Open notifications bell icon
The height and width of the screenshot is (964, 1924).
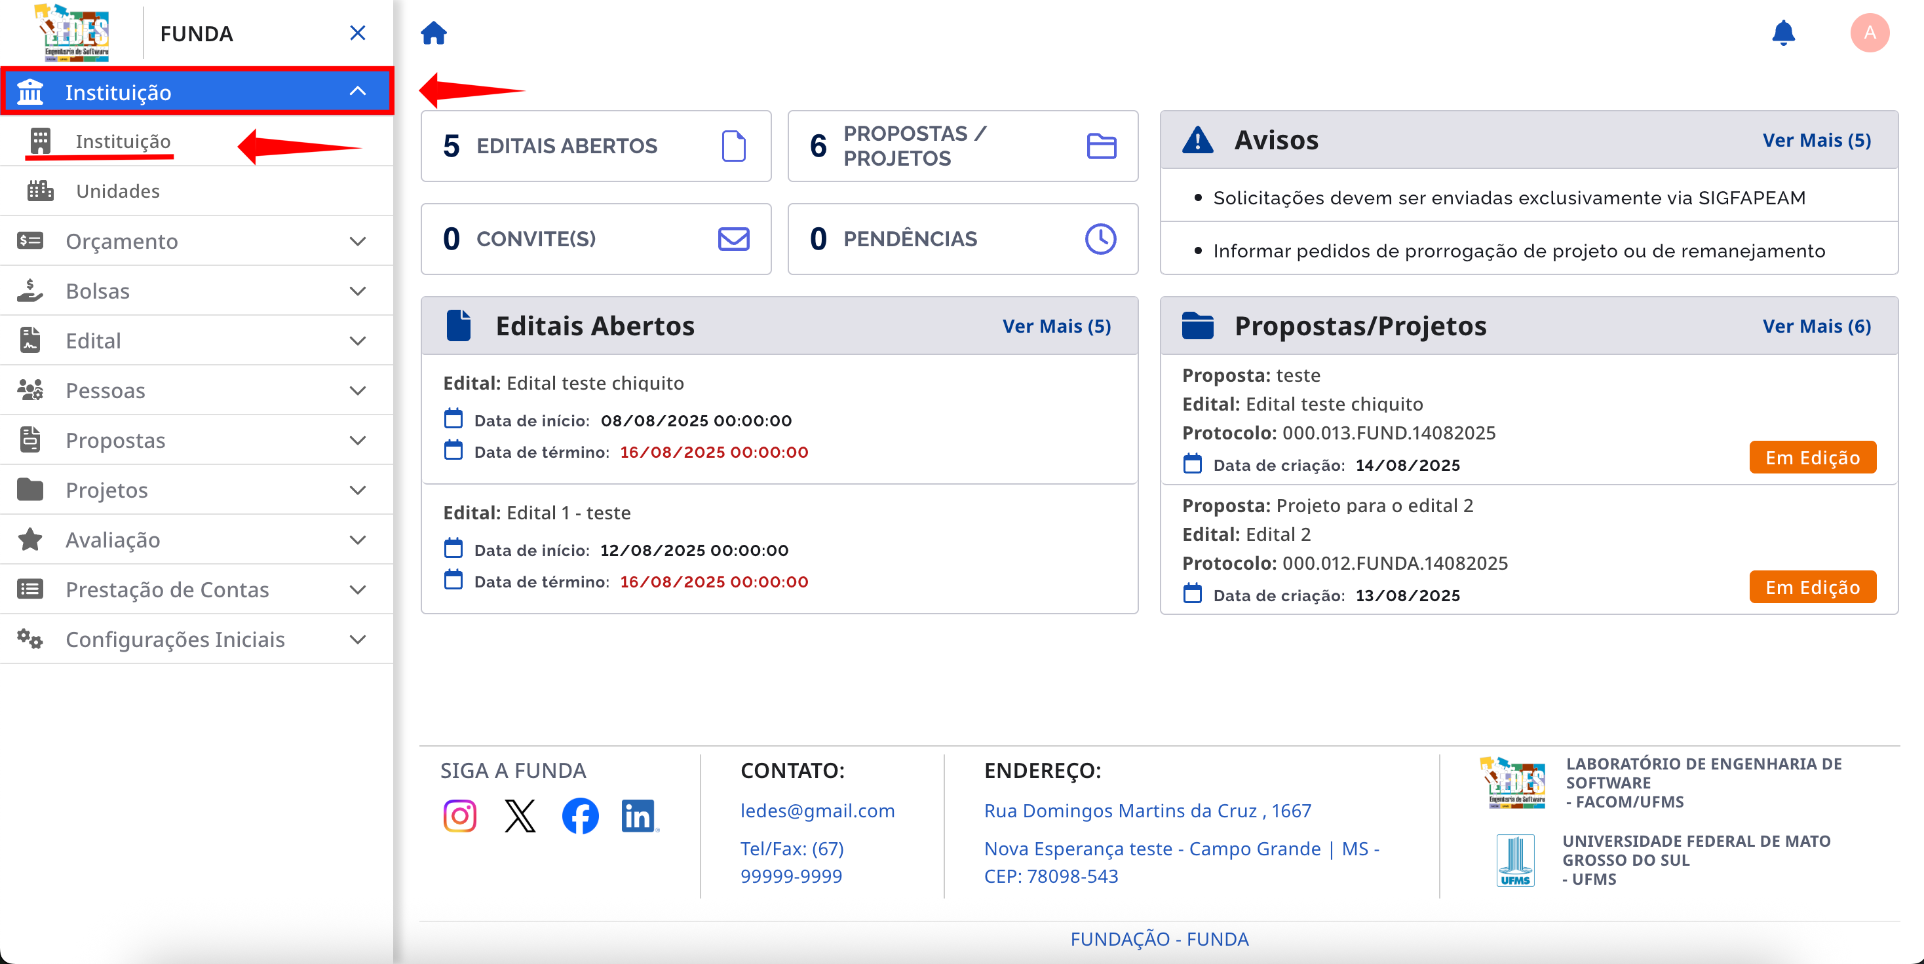pos(1783,33)
